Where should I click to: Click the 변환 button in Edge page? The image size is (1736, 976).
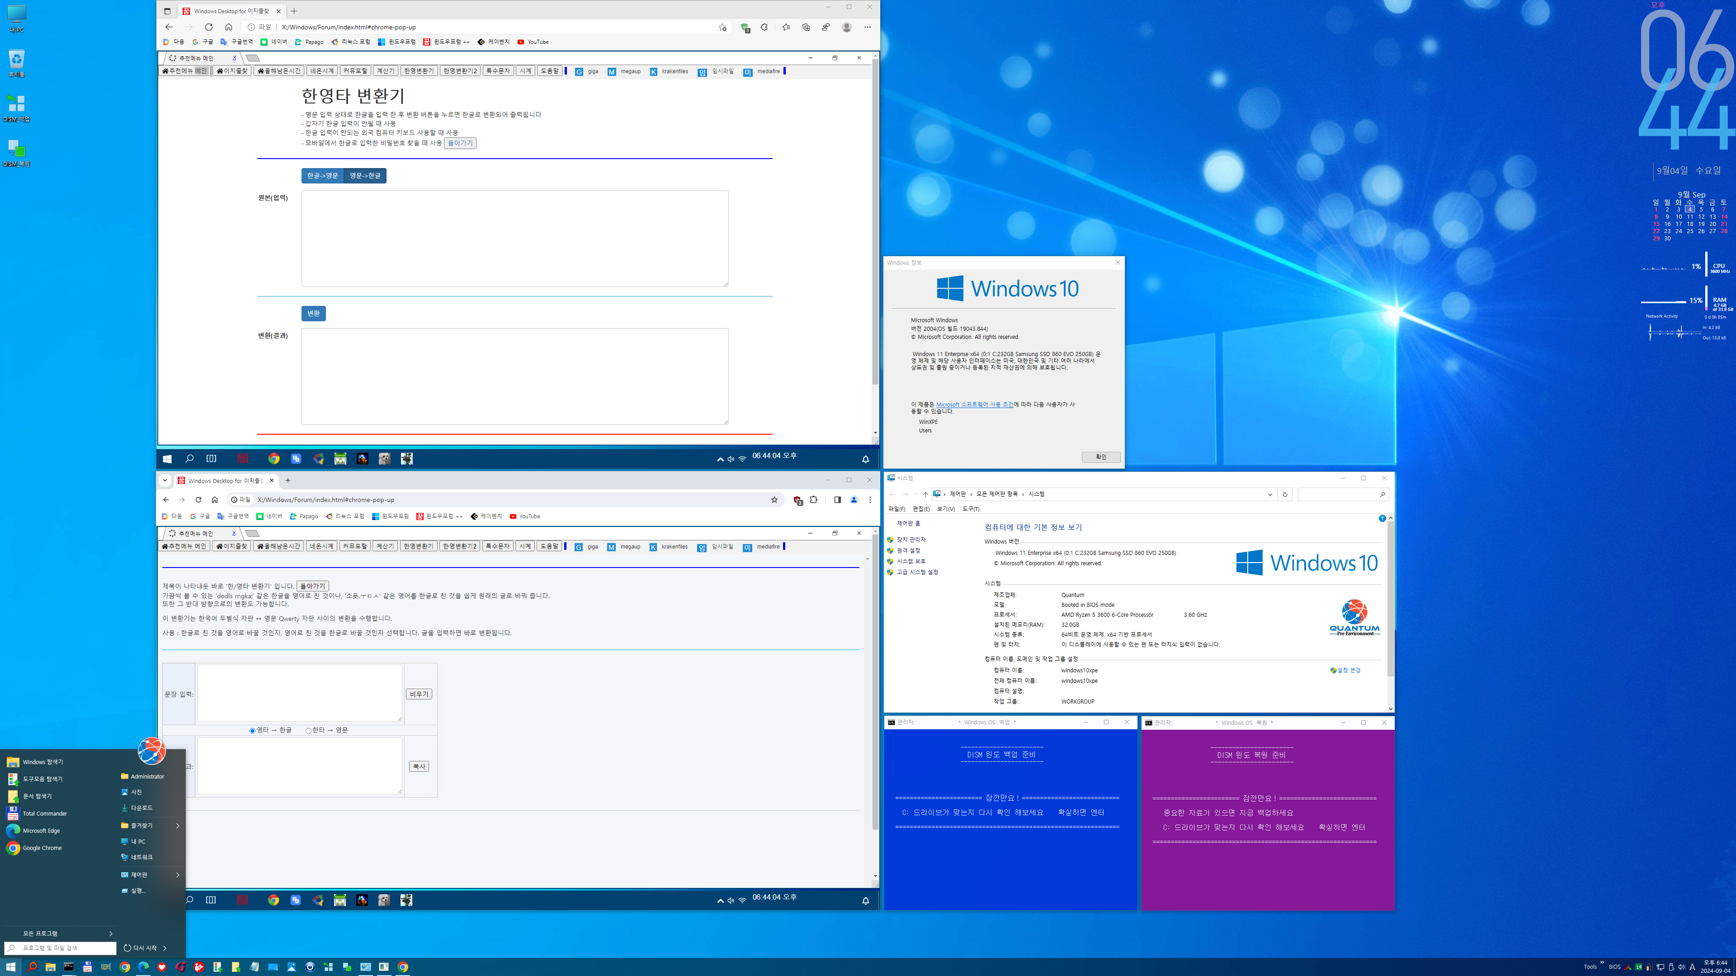pyautogui.click(x=313, y=313)
